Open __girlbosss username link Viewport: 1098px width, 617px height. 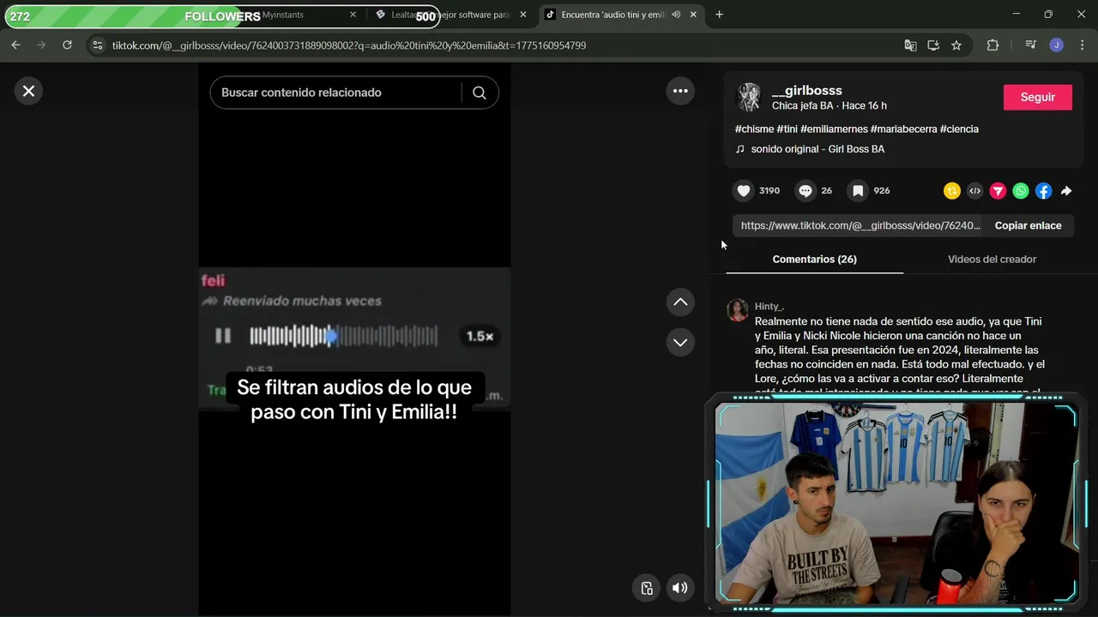click(x=807, y=90)
